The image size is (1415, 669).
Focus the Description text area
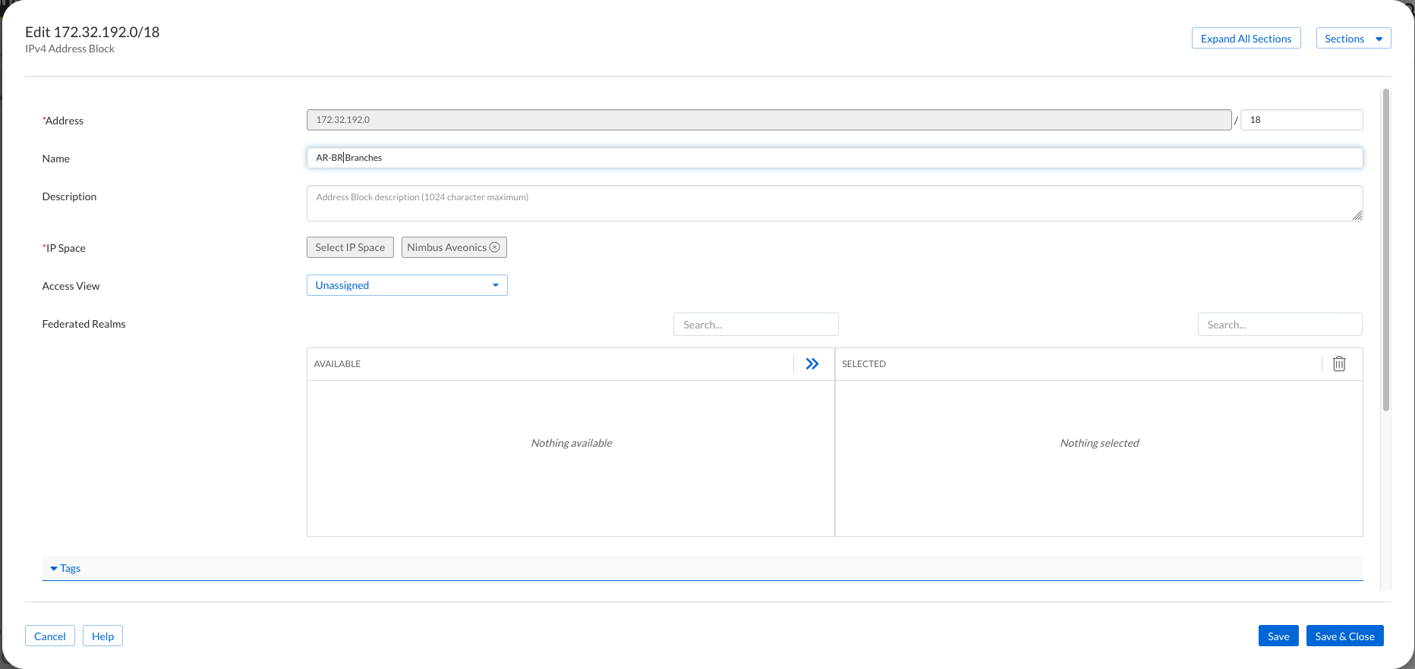tap(834, 203)
